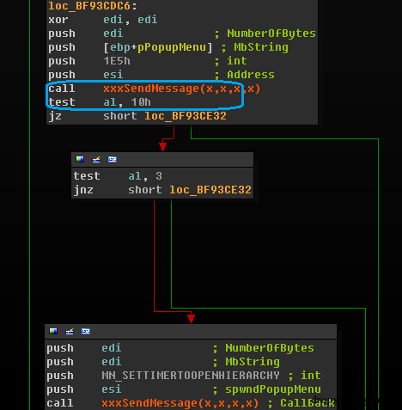
Task: Click group-nodes icon on the "test al, 3" block
Action: click(113, 159)
